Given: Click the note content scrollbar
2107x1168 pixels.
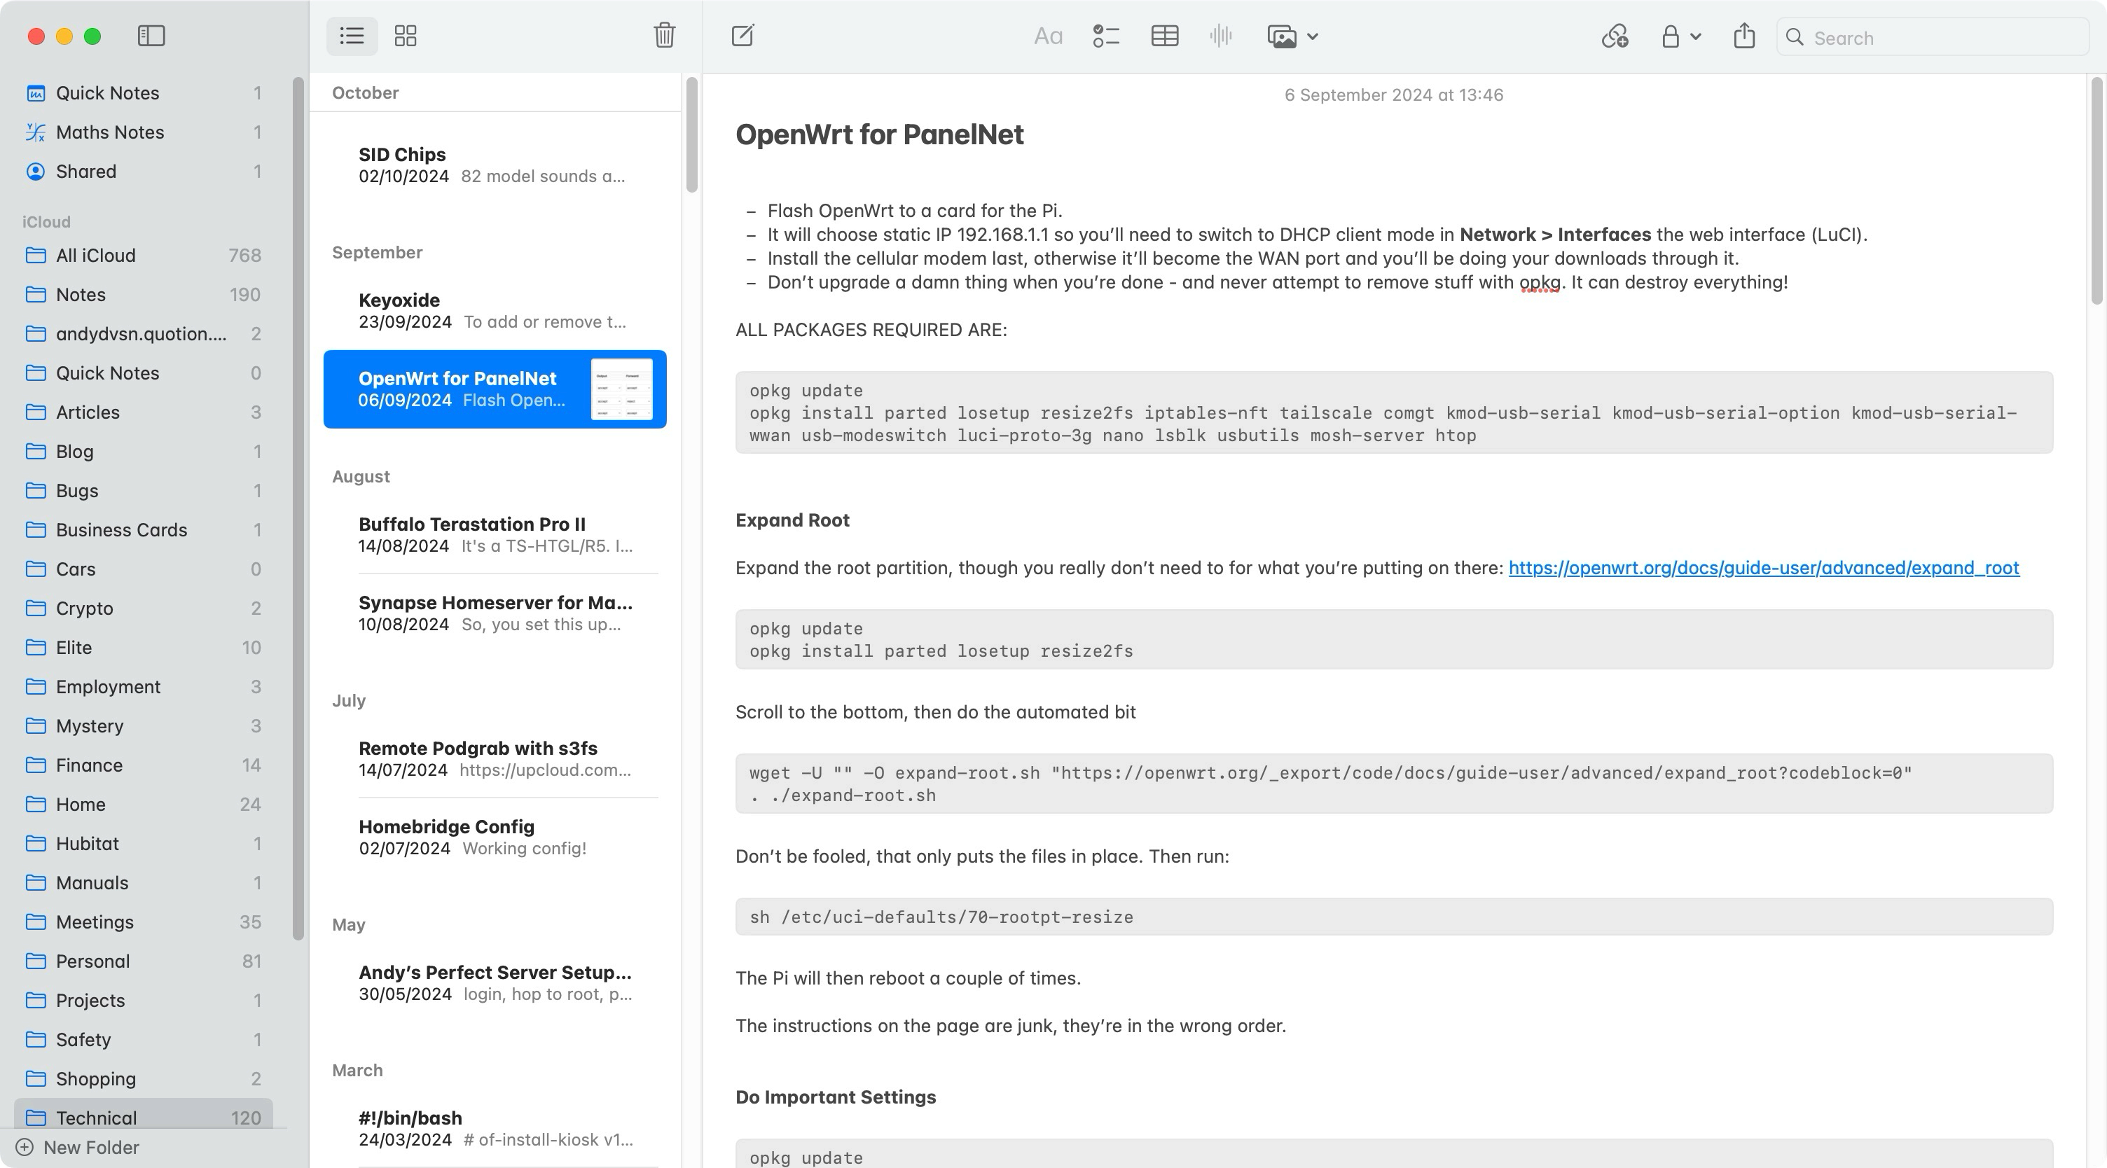Looking at the screenshot, I should point(2096,190).
